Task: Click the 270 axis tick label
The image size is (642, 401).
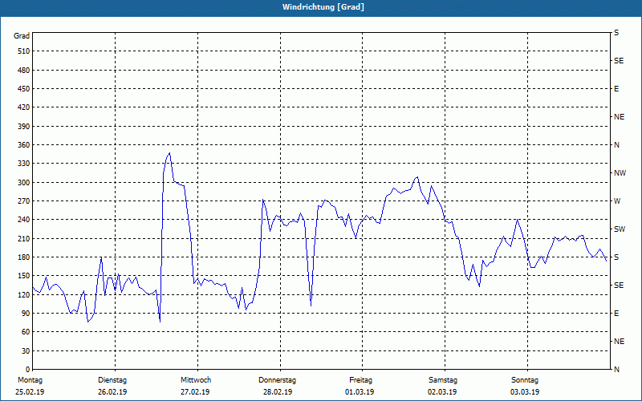Action: [23, 201]
